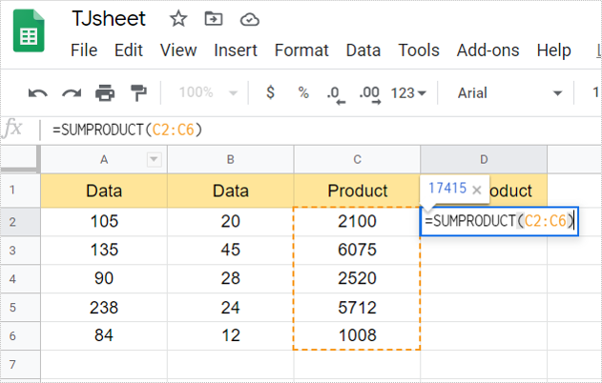Select row 4 header

click(20, 279)
